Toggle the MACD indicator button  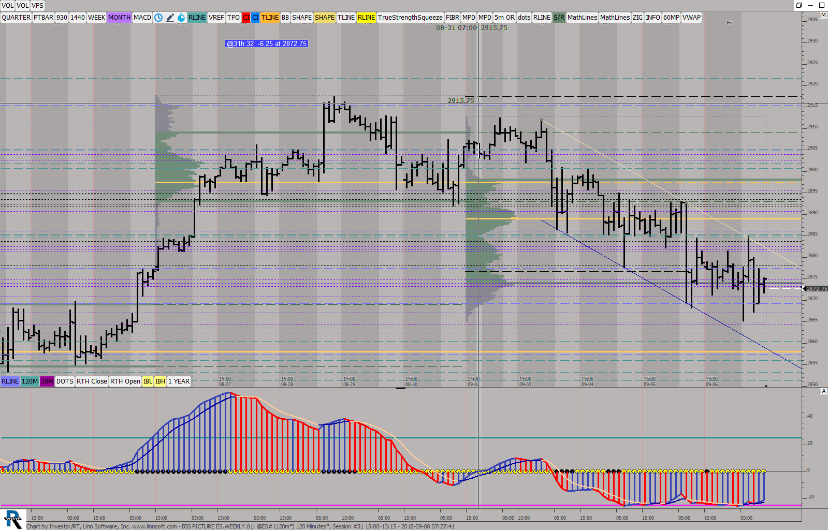(142, 18)
